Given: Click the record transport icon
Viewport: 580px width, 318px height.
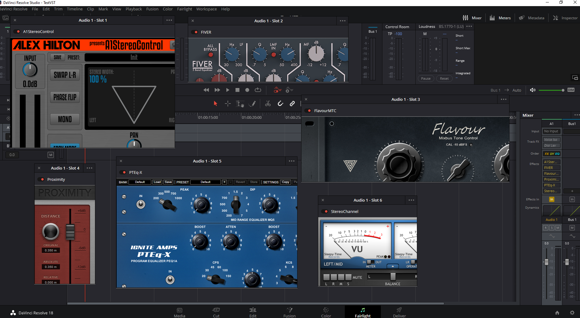Looking at the screenshot, I should point(247,90).
